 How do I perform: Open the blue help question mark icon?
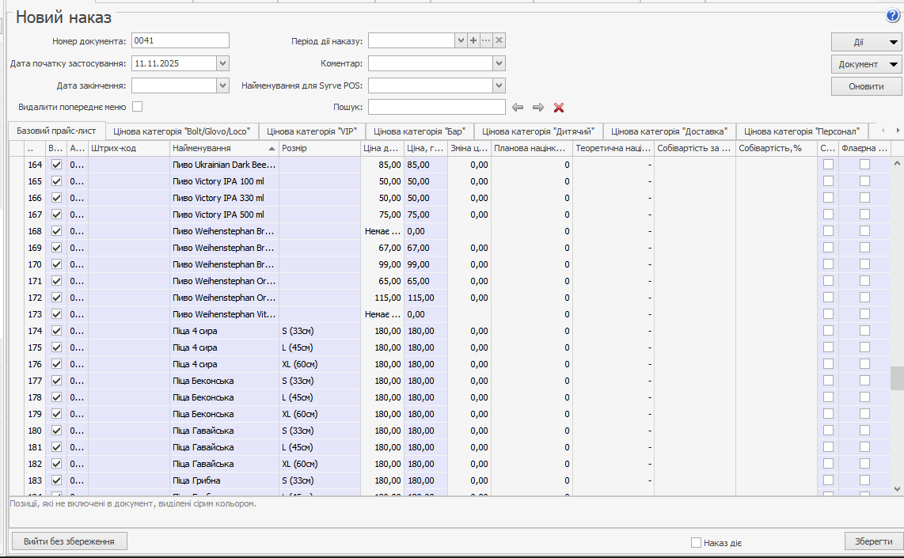coord(893,16)
